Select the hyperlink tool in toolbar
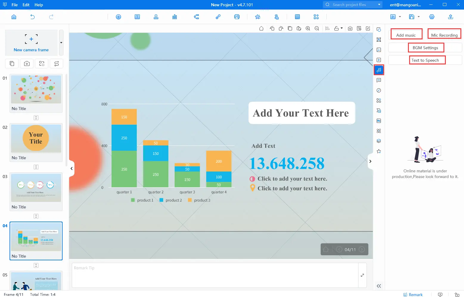The image size is (464, 297). tap(218, 17)
